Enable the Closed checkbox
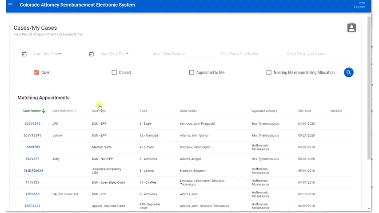The width and height of the screenshot is (379, 213). click(114, 72)
